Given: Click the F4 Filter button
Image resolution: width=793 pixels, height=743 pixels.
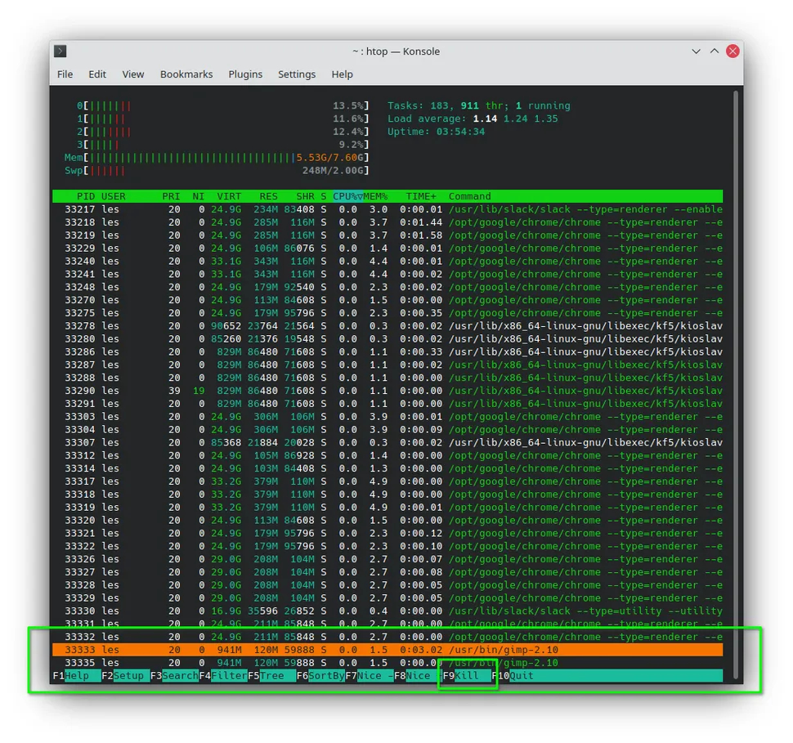Looking at the screenshot, I should (x=228, y=676).
